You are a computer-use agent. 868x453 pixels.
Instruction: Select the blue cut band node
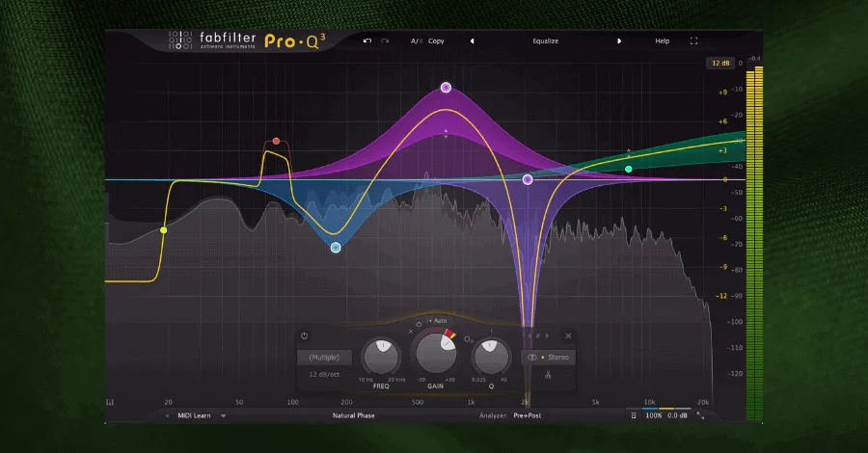click(x=336, y=248)
